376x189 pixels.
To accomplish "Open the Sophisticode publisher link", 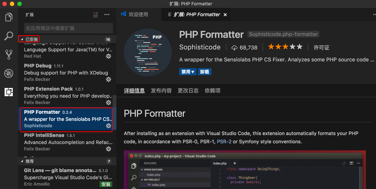I will coord(200,47).
